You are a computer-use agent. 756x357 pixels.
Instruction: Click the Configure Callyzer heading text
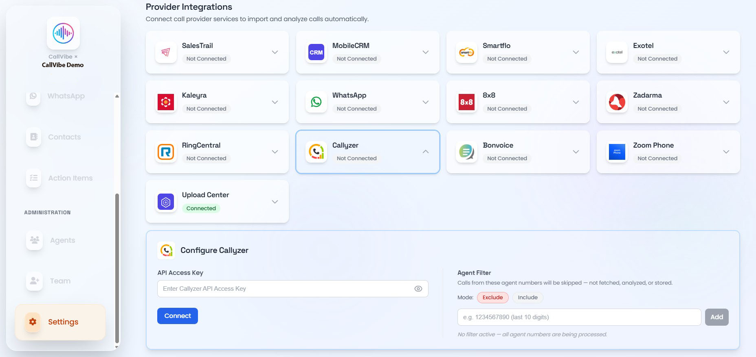[214, 250]
